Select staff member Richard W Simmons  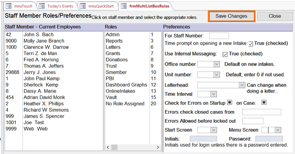point(54,110)
